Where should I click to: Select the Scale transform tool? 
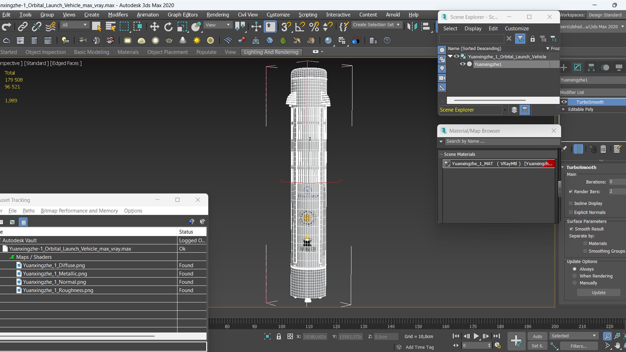click(182, 27)
